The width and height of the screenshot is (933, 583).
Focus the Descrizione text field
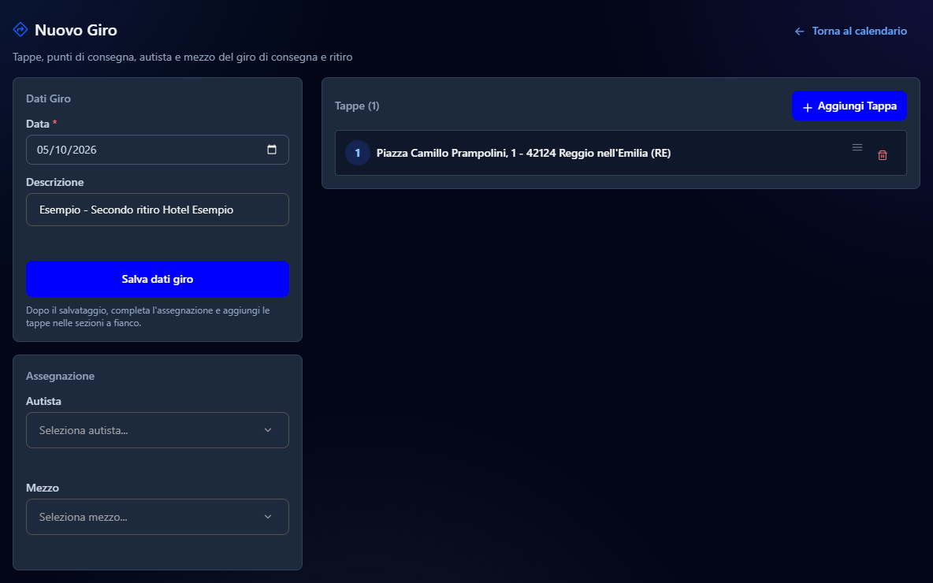pyautogui.click(x=158, y=210)
